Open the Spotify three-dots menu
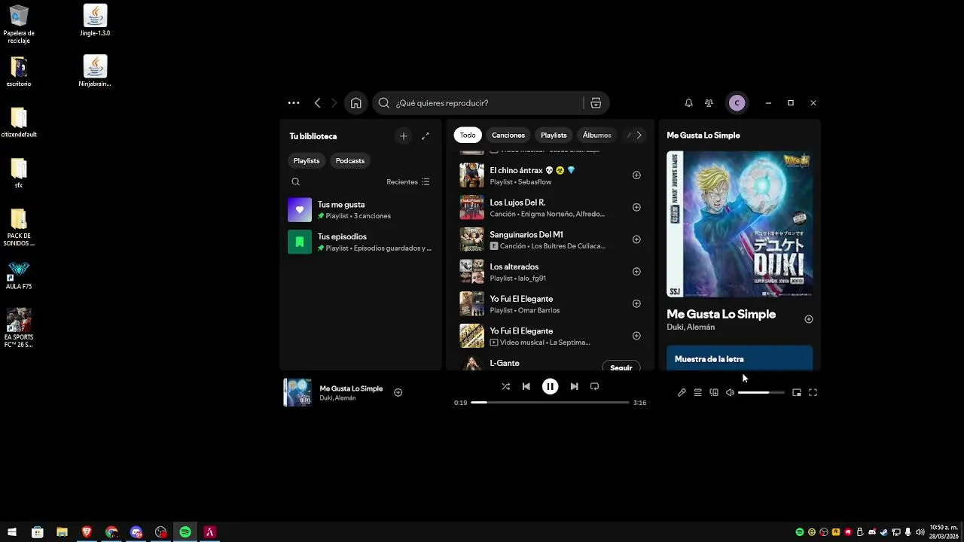This screenshot has width=964, height=542. click(x=294, y=103)
